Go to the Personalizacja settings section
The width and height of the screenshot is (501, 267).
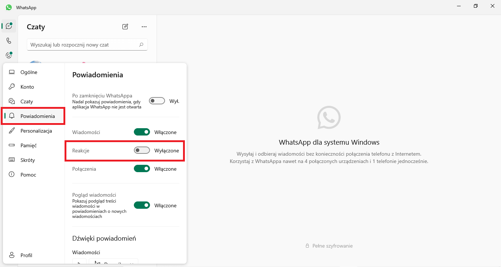pos(34,131)
